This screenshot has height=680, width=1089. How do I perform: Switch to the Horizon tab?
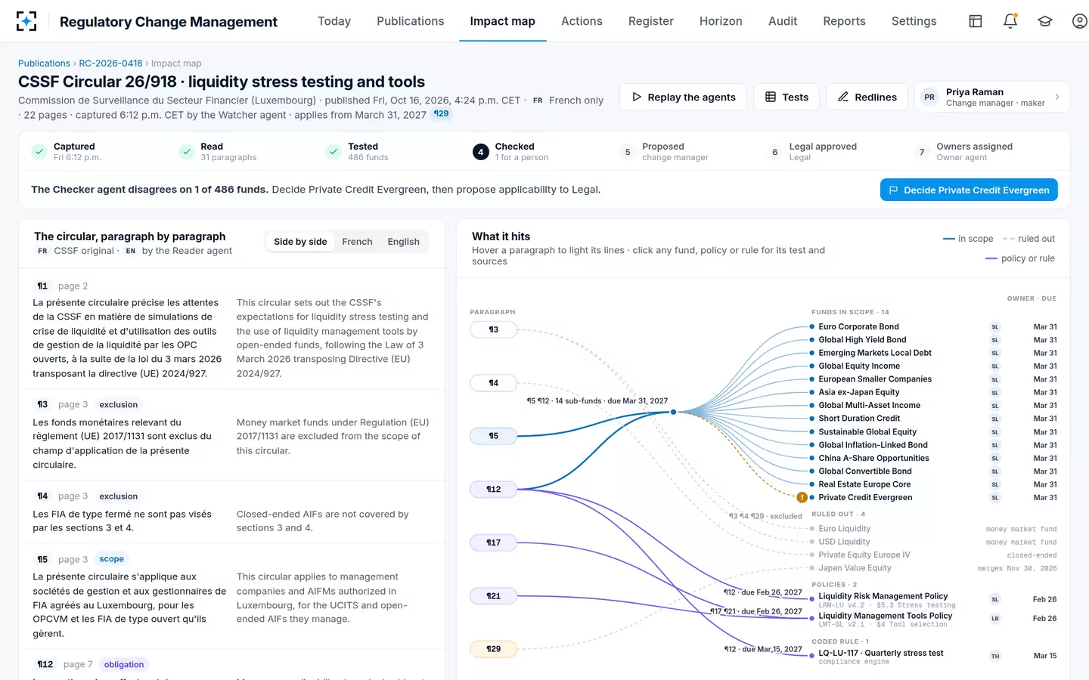[721, 21]
